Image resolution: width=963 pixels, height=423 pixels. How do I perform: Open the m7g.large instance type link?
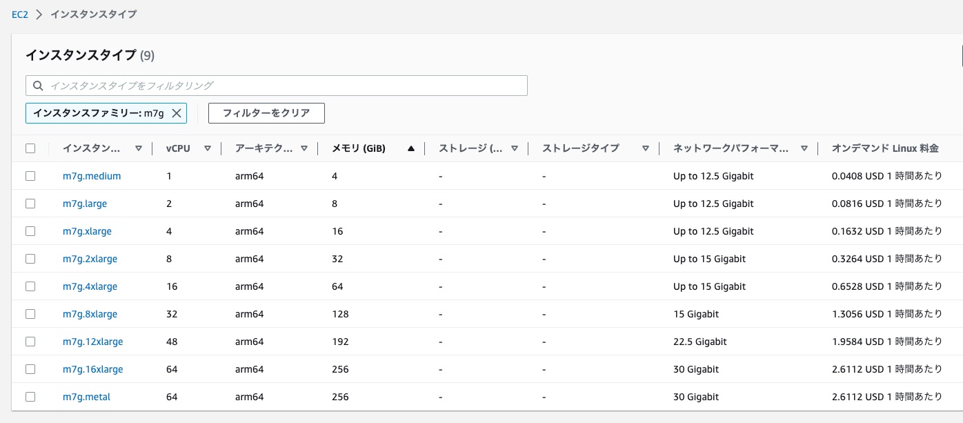(x=85, y=204)
